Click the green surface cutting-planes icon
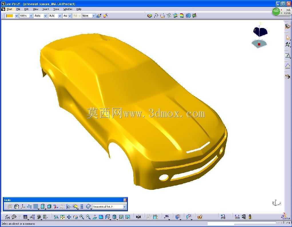292x227 pixels. tap(175, 16)
